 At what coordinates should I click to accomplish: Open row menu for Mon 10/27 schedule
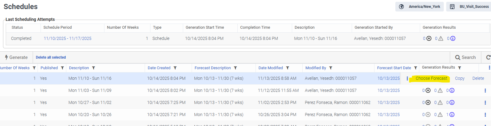[485, 102]
